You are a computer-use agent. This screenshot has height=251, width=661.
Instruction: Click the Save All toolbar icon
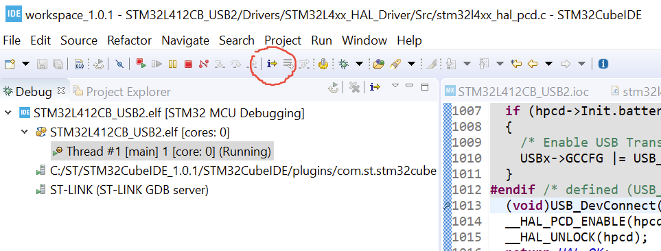[x=58, y=64]
